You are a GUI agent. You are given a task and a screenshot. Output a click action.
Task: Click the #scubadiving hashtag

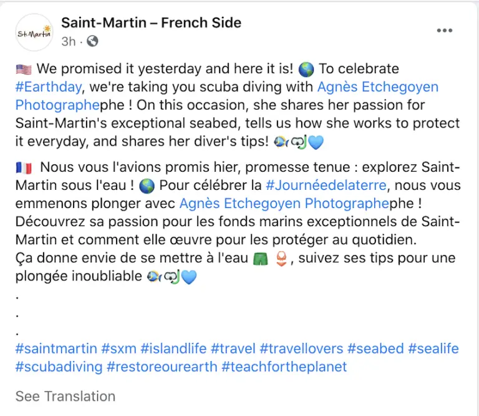click(x=59, y=367)
